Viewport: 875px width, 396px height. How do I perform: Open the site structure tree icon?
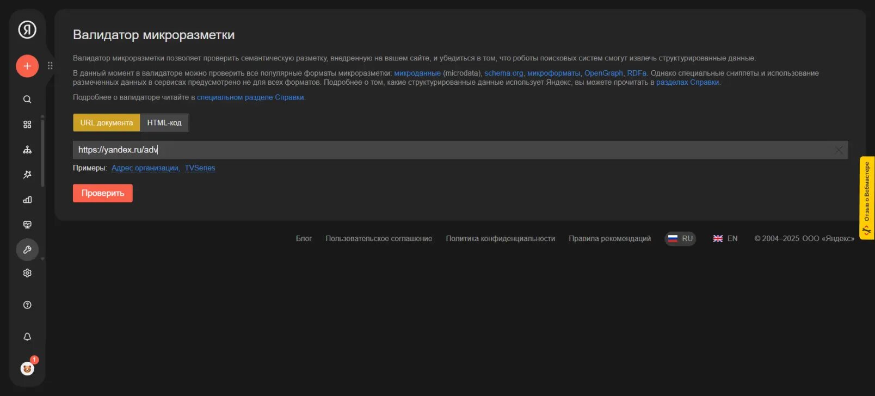[x=27, y=150]
